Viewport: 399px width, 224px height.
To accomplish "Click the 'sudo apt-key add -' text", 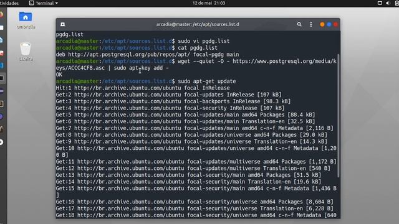I will (142, 68).
